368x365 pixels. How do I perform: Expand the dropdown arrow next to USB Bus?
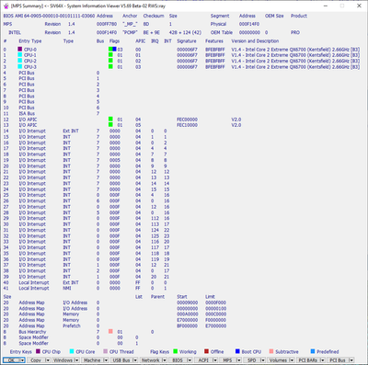[135, 360]
